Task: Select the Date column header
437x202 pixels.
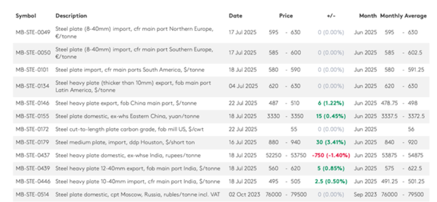Action: (235, 16)
